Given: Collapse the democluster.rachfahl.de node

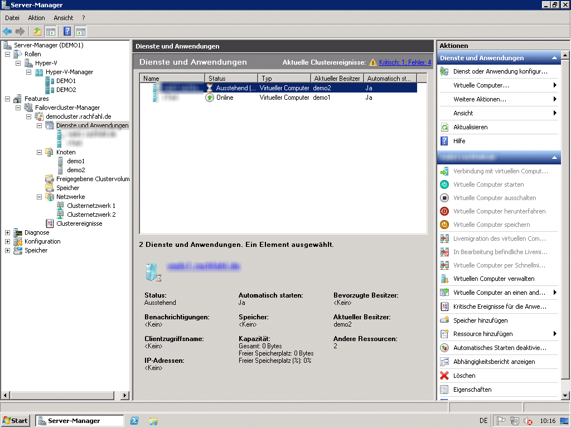Looking at the screenshot, I should pyautogui.click(x=29, y=116).
